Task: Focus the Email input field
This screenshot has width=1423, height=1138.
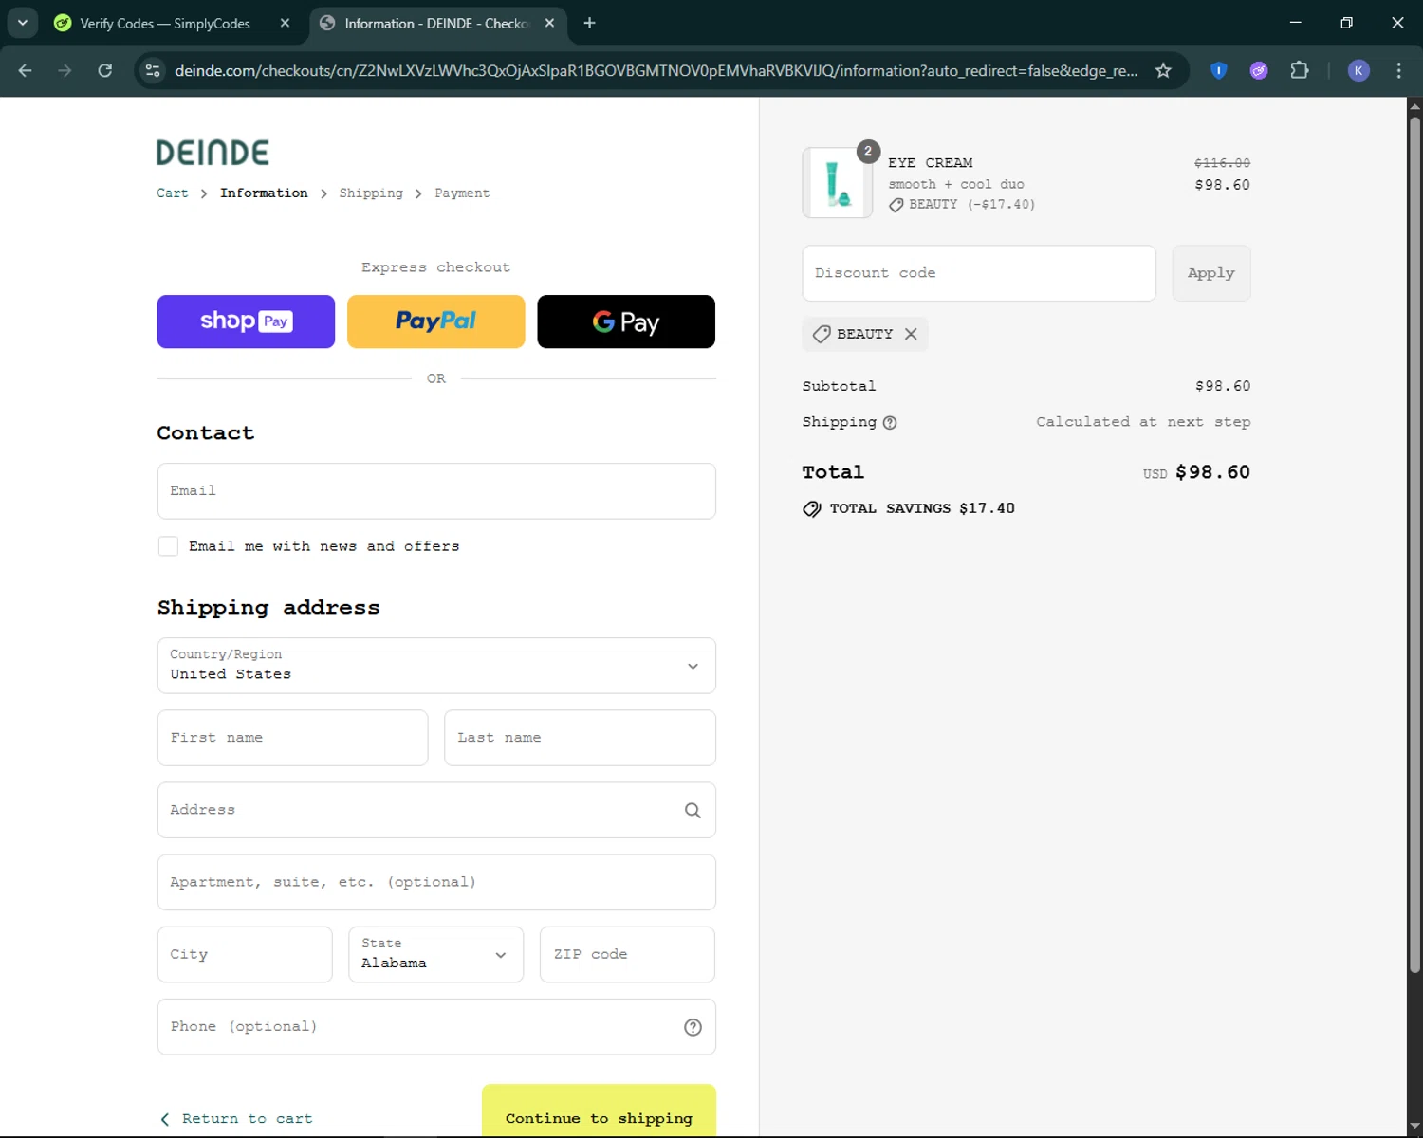Action: click(x=436, y=491)
